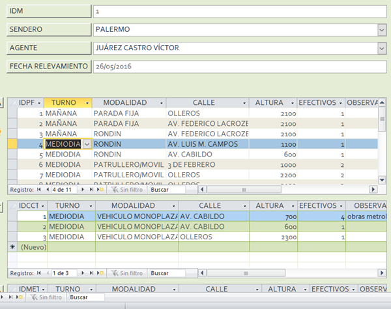
Task: Open the AGENTE combo box dropdown
Action: [x=381, y=48]
